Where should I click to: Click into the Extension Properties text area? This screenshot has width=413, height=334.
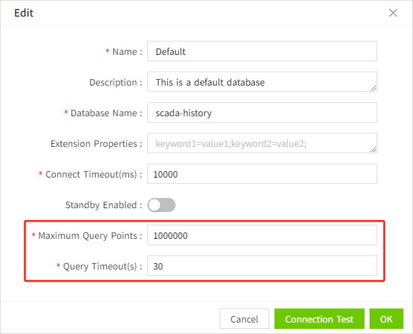pyautogui.click(x=262, y=143)
